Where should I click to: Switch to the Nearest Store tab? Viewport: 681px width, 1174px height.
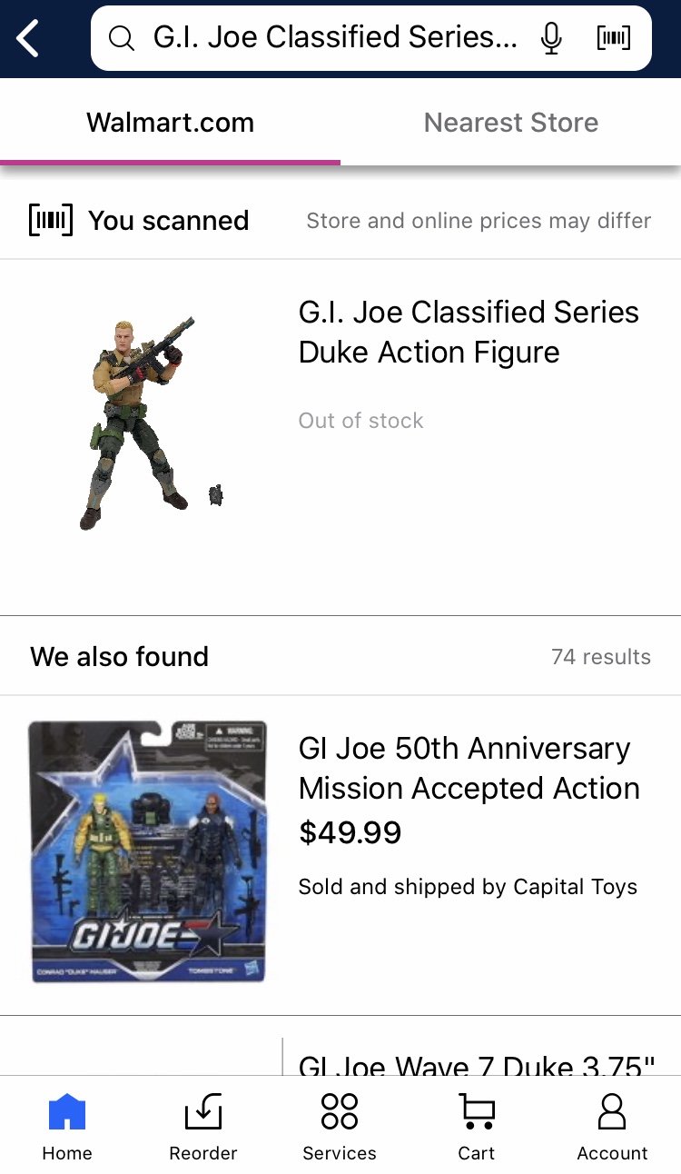pos(511,123)
